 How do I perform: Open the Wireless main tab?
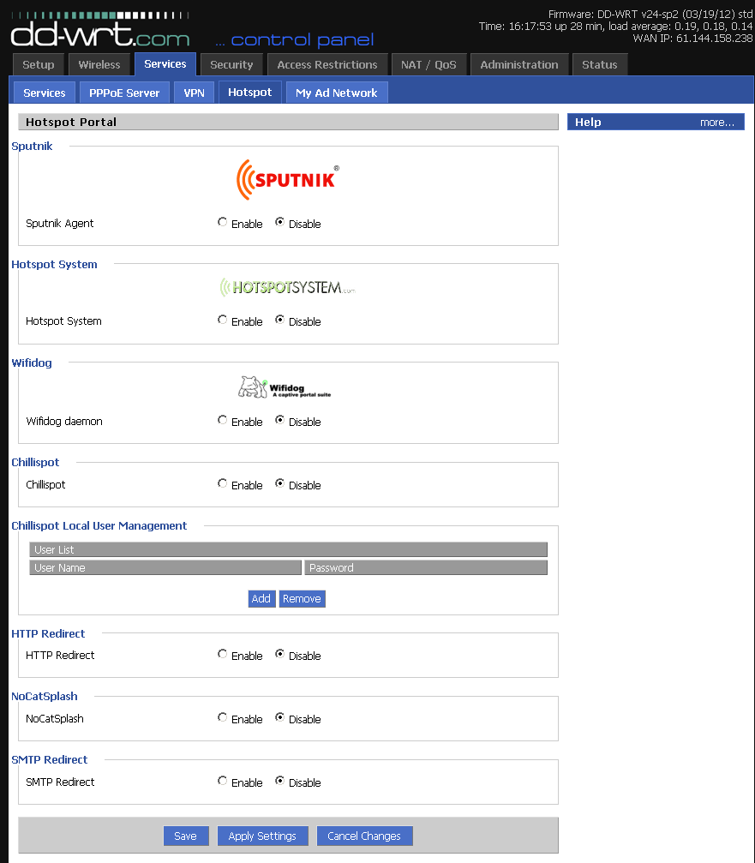click(x=99, y=65)
